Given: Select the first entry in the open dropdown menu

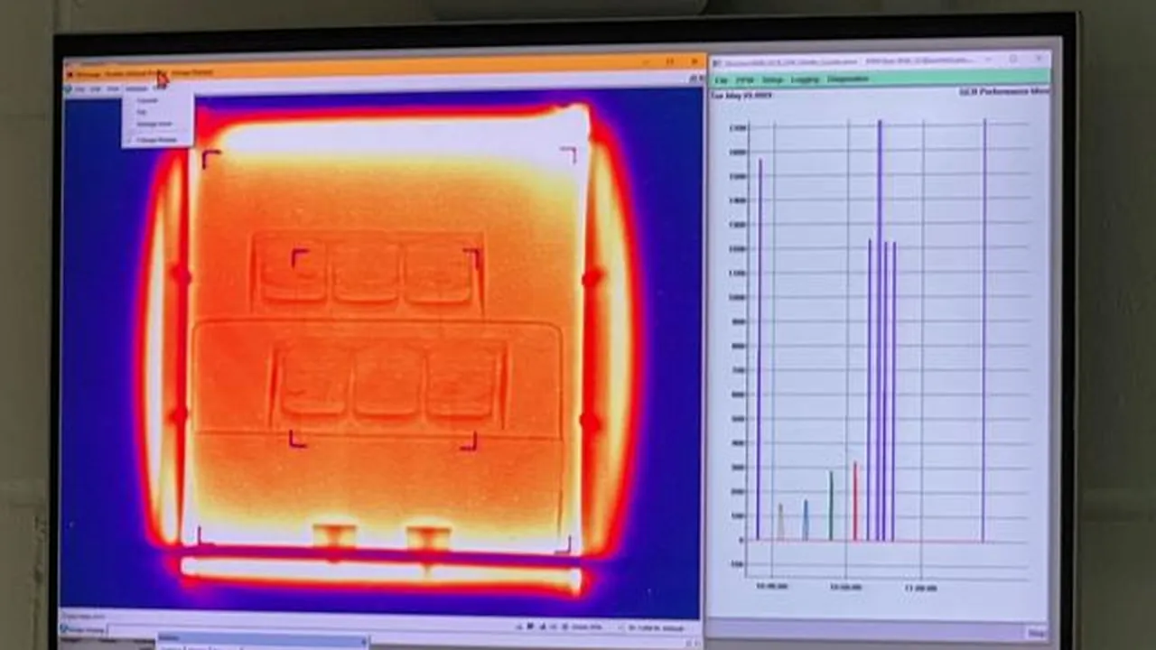Looking at the screenshot, I should (x=146, y=100).
